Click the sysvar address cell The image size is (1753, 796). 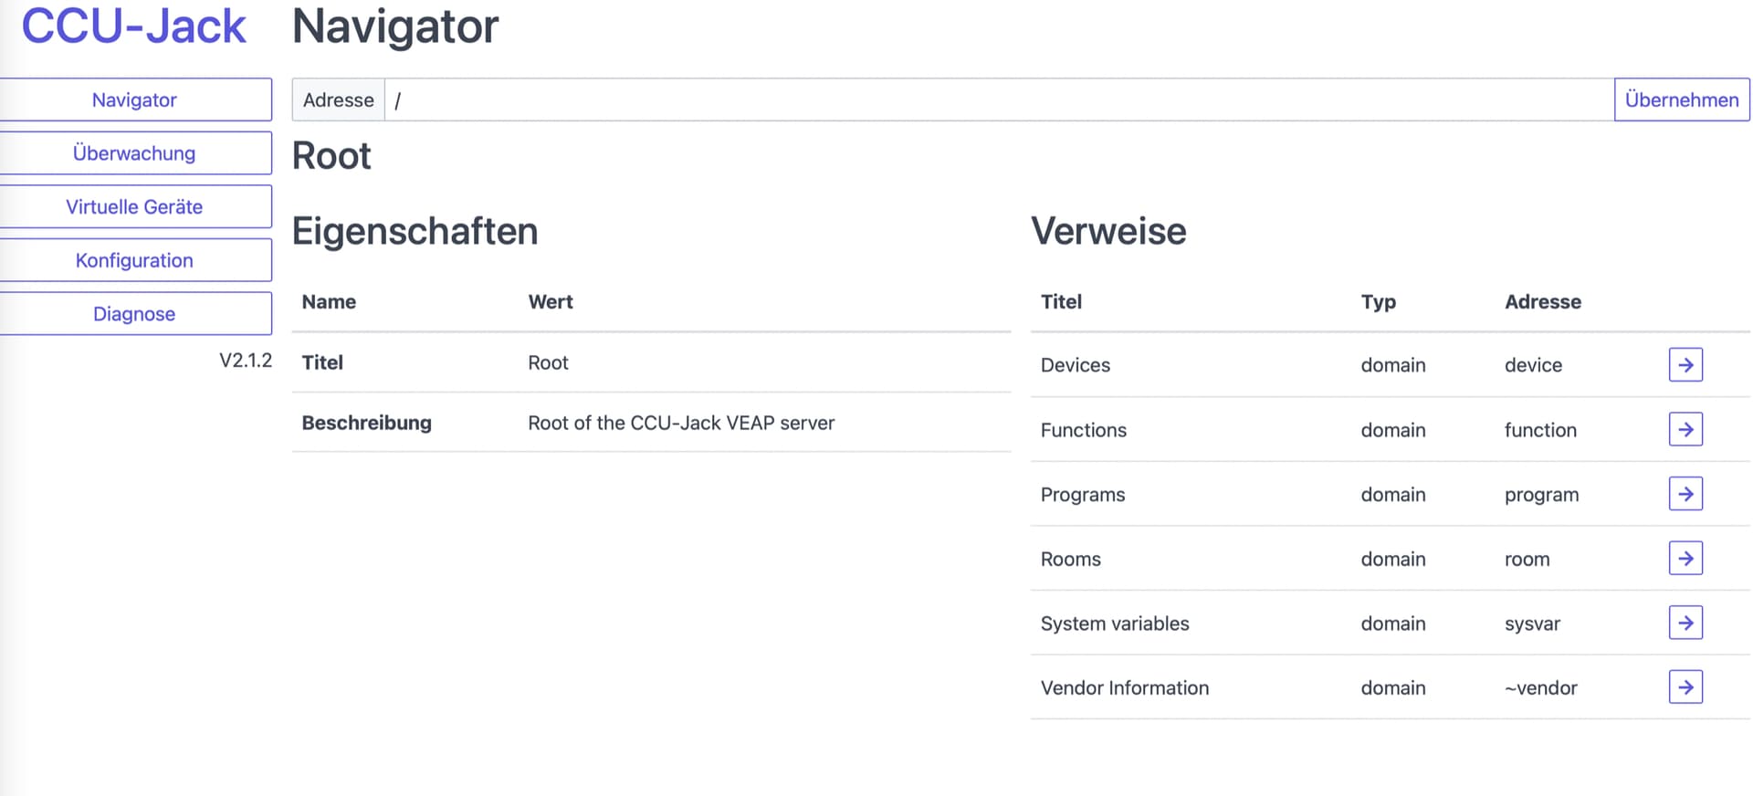click(x=1532, y=623)
